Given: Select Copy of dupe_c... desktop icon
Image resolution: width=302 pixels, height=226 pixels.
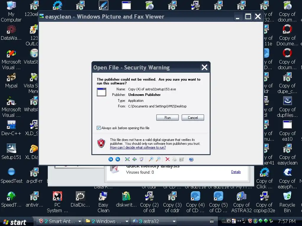Looking at the screenshot, I should [x=287, y=83].
